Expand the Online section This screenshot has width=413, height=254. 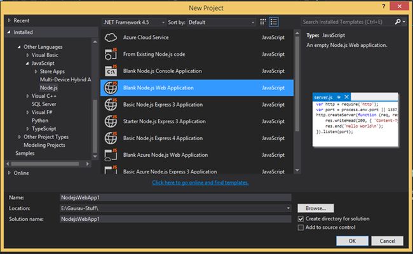[x=10, y=173]
